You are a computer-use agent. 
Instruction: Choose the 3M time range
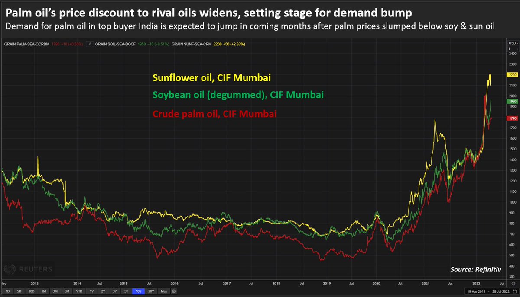[x=55, y=291]
